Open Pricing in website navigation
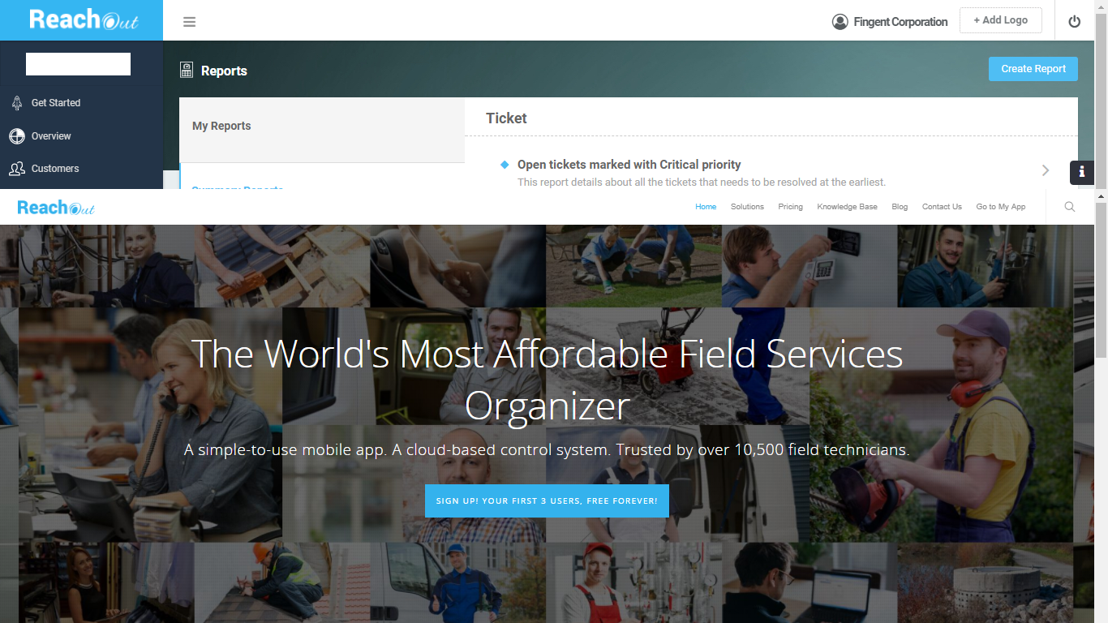Viewport: 1108px width, 623px height. tap(790, 207)
